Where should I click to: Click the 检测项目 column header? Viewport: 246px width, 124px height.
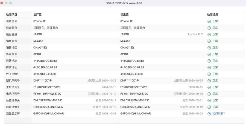coord(11,15)
